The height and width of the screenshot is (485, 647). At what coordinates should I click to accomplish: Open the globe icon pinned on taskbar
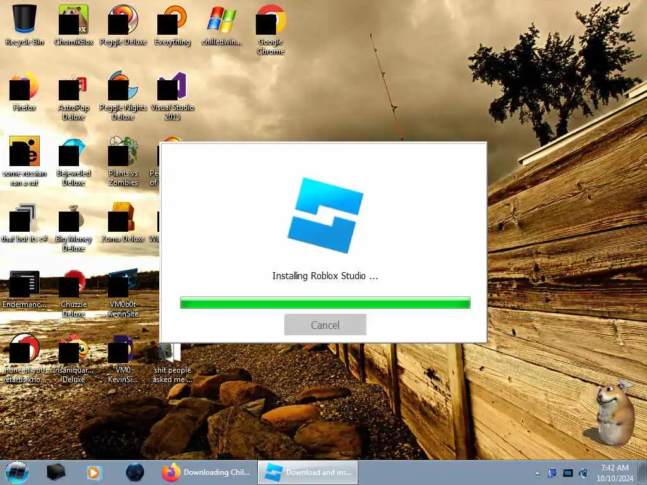(x=135, y=472)
